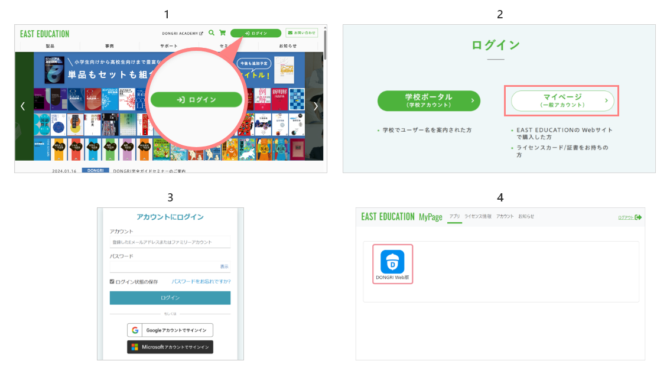Click the DONGRI Web版 label text
This screenshot has height=374, width=670.
click(x=392, y=278)
